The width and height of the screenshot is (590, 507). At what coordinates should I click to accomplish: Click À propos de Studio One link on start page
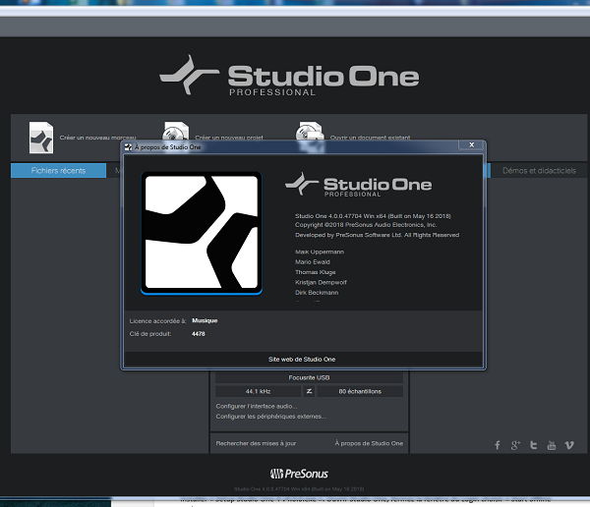pyautogui.click(x=369, y=443)
